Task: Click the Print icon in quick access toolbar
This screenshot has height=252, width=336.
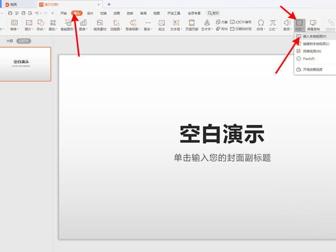Action: (x=24, y=13)
